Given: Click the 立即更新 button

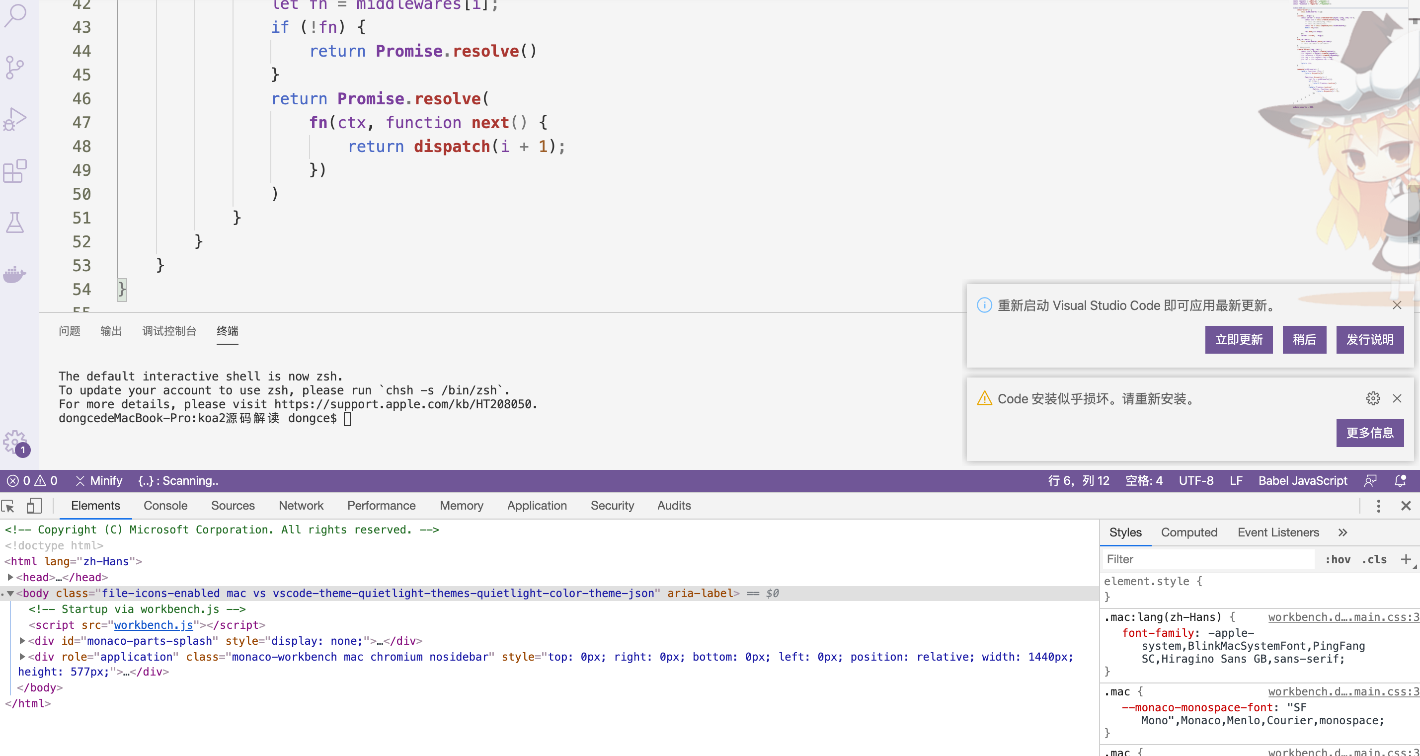Looking at the screenshot, I should (1239, 339).
